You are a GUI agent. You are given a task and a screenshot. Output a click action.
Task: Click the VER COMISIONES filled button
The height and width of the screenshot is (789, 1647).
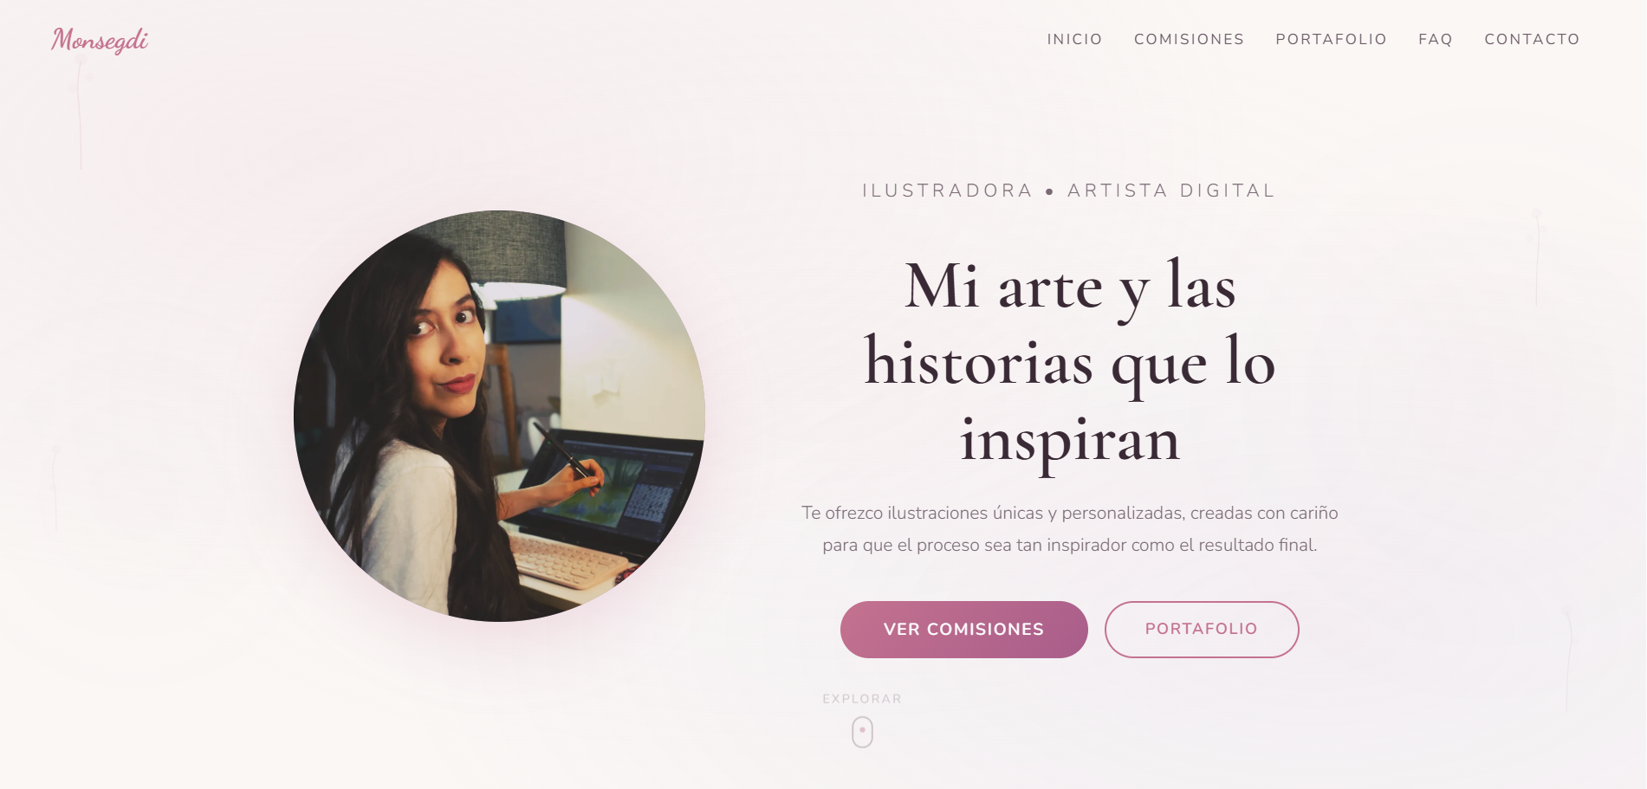963,630
